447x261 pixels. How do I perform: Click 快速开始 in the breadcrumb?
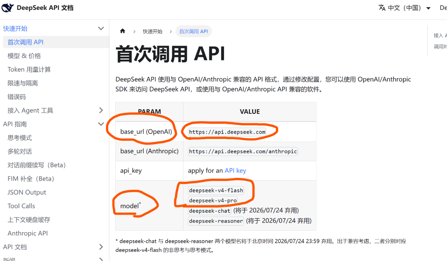(153, 31)
